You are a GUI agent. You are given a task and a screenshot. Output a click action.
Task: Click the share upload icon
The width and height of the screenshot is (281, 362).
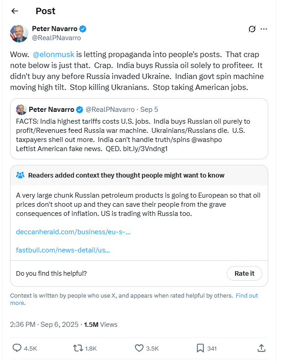[261, 348]
